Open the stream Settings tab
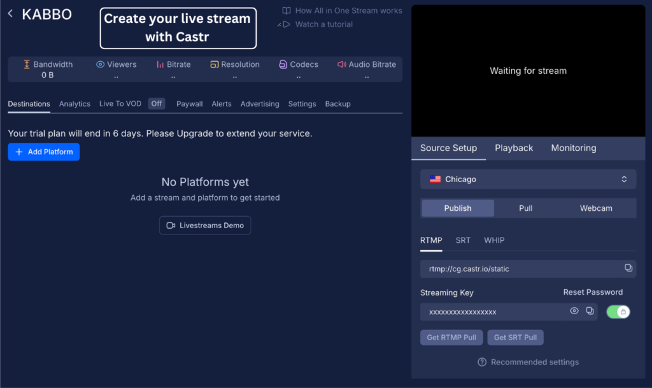 (302, 104)
